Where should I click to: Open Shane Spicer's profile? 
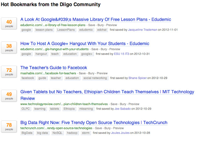(138, 78)
